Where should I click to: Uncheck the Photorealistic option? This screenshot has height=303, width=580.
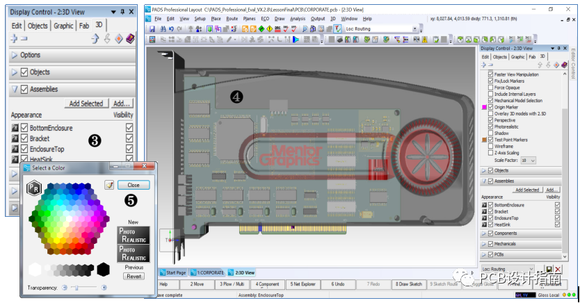490,126
